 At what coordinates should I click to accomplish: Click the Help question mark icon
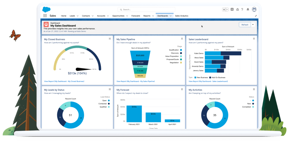coord(243,9)
